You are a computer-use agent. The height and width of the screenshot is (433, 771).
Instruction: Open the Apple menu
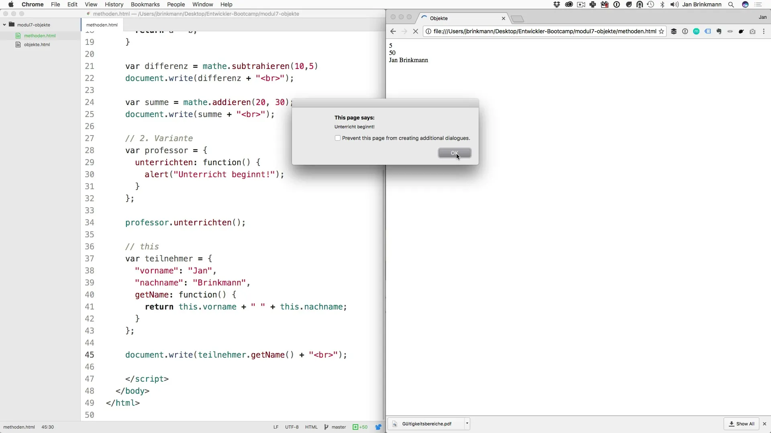(x=11, y=4)
